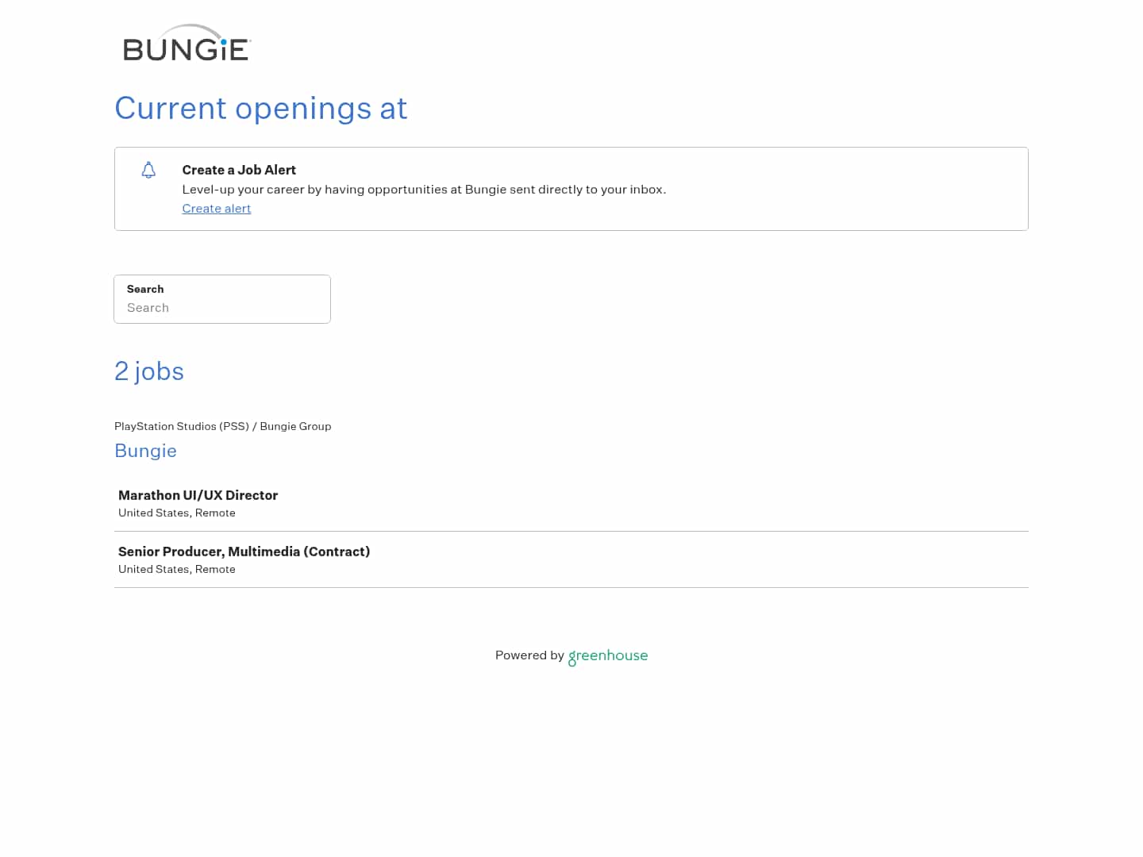Screen dimensions: 1143x857
Task: Click 'PlayStation Studios (PSS) / Bungie Group' text
Action: [223, 426]
